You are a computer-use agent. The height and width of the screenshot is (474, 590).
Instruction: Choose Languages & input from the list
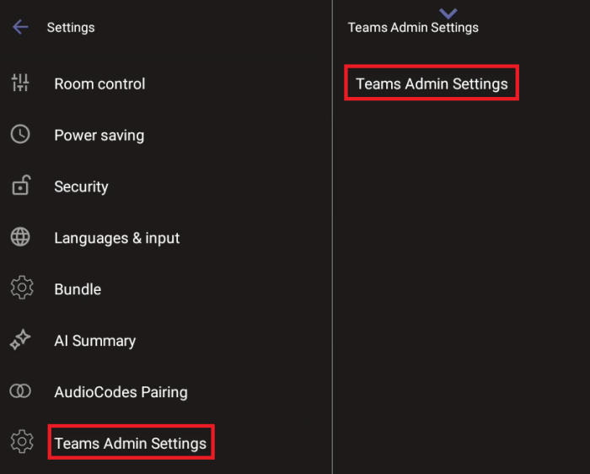116,238
